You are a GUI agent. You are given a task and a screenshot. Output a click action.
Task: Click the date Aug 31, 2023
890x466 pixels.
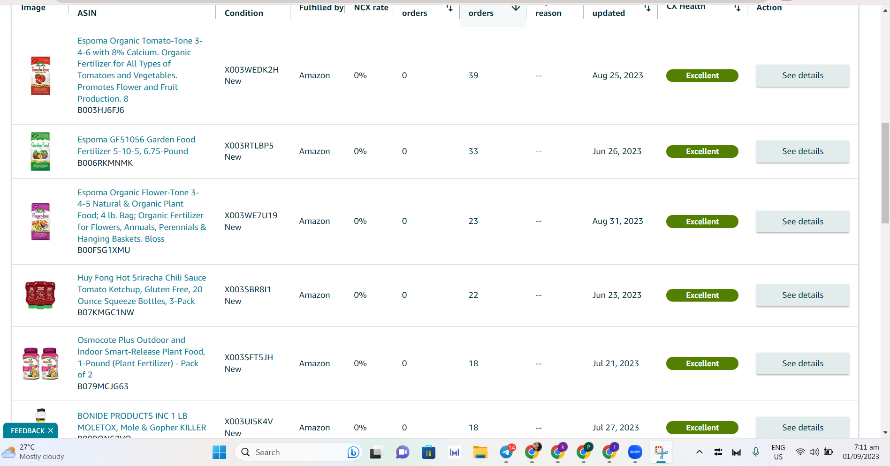click(617, 221)
